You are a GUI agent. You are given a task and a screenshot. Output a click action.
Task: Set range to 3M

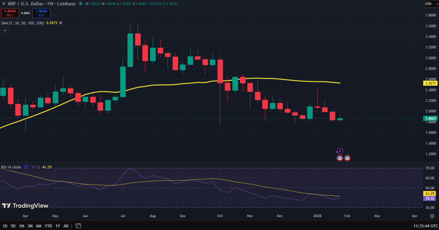[x=30, y=226]
